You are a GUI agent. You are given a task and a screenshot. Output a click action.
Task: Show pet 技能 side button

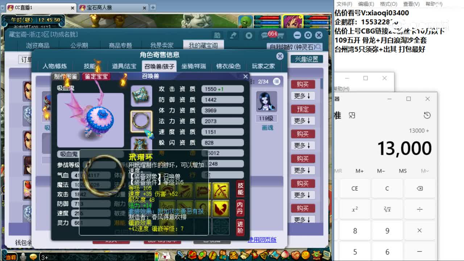[x=240, y=189]
